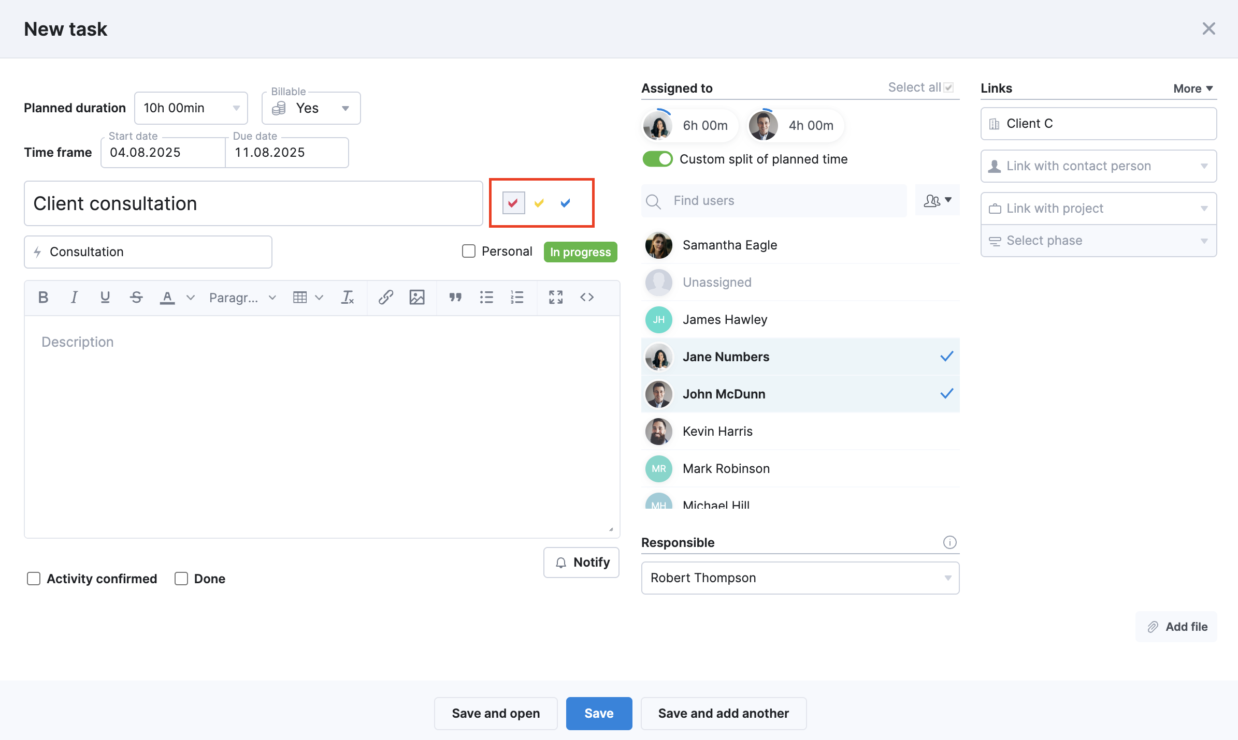The width and height of the screenshot is (1238, 740).
Task: Assign Samantha Eagle to the task
Action: pyautogui.click(x=800, y=245)
